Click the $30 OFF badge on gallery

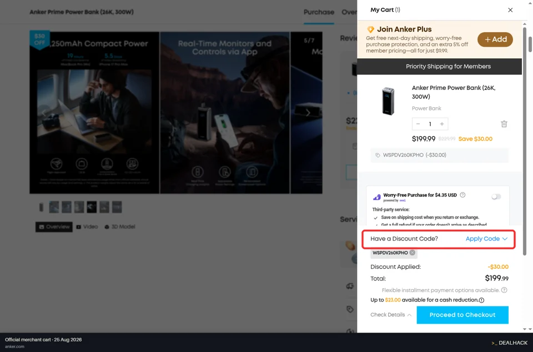[x=40, y=40]
